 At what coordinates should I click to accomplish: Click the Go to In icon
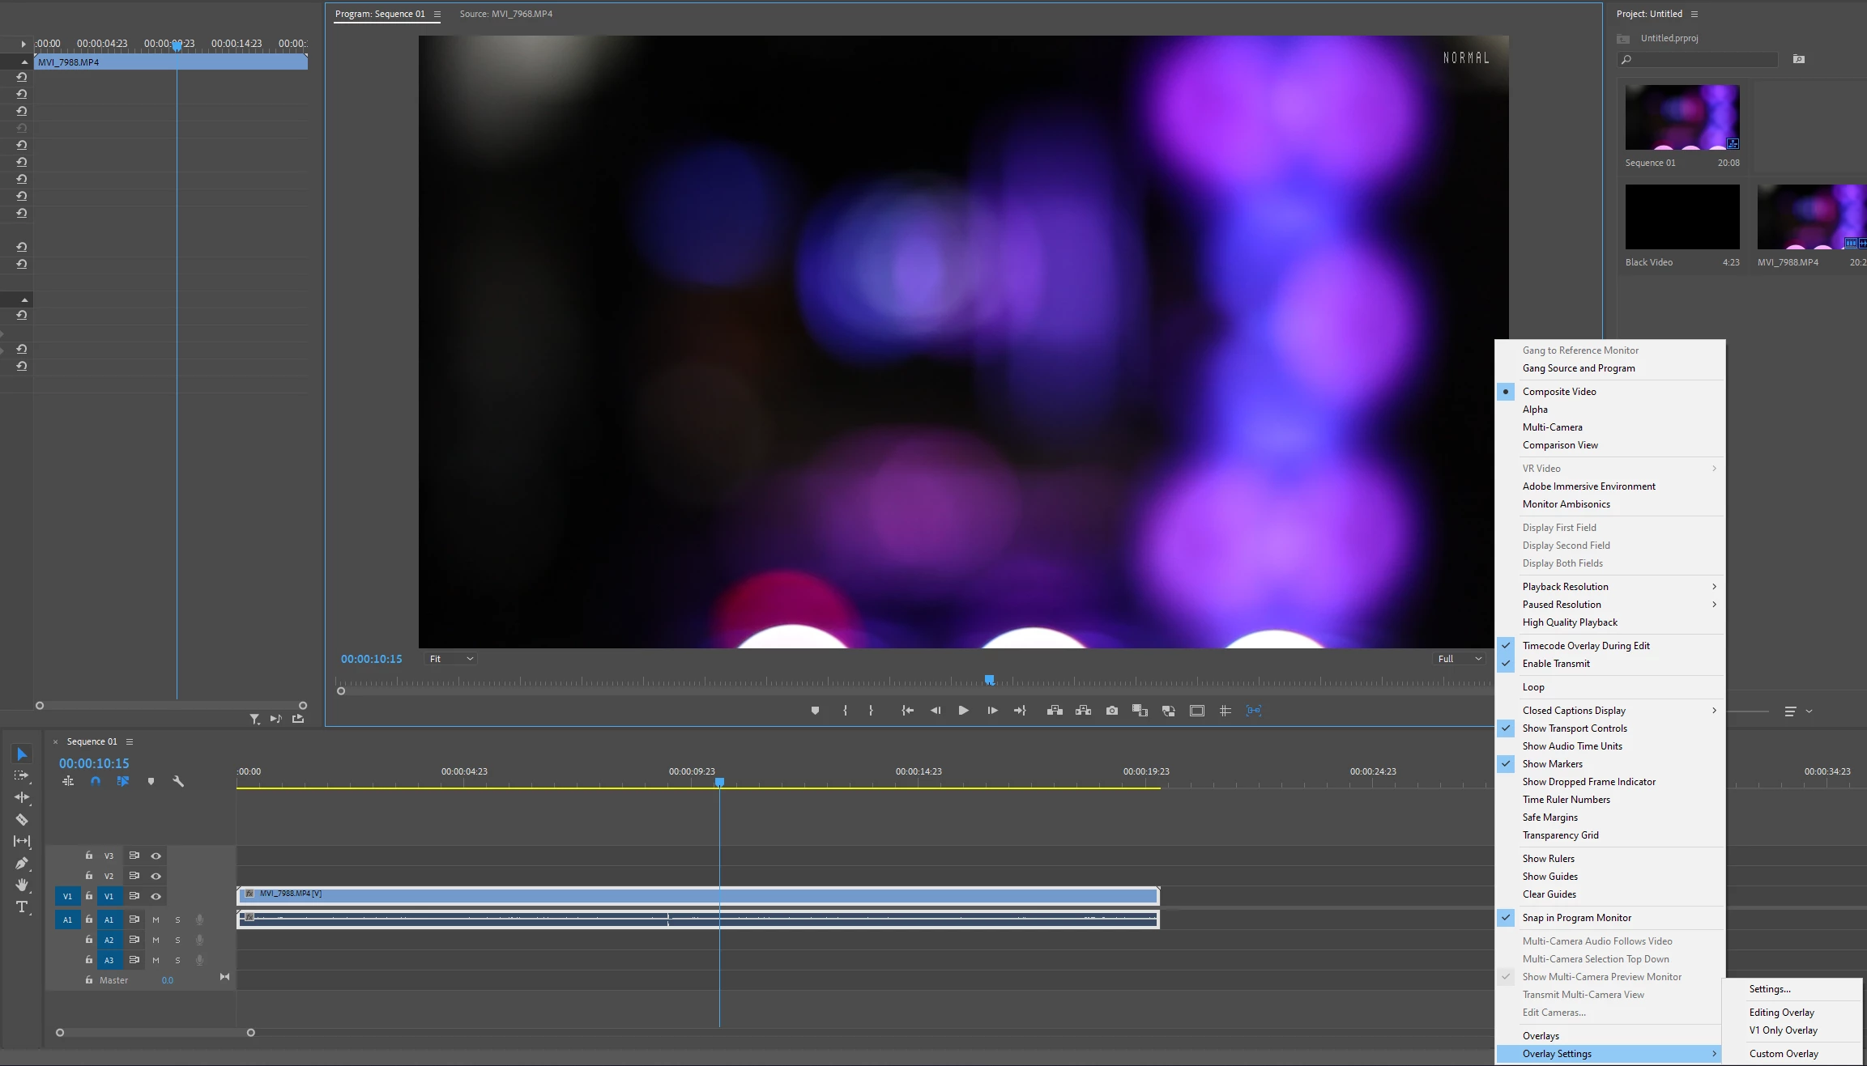(907, 711)
